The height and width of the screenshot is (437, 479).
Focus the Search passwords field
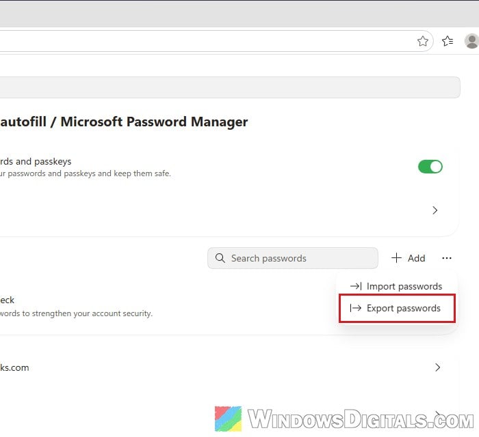tap(293, 258)
